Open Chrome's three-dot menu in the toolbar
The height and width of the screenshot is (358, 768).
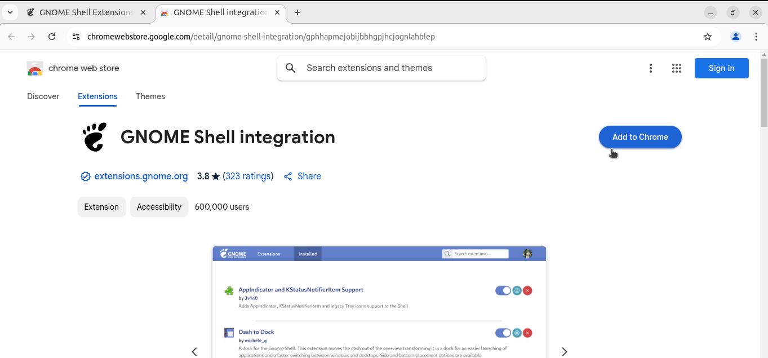point(756,37)
